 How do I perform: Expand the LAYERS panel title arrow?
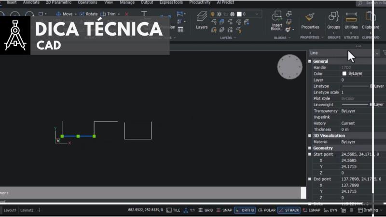[x=235, y=38]
